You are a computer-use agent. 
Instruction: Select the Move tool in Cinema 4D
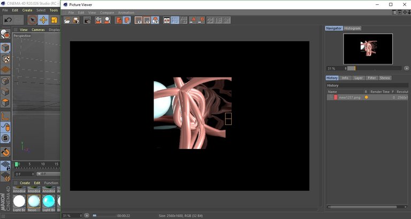tap(43, 20)
